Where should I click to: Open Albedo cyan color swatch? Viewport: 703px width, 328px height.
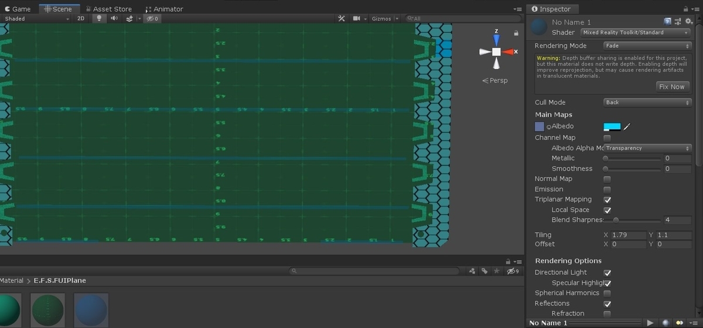coord(612,126)
